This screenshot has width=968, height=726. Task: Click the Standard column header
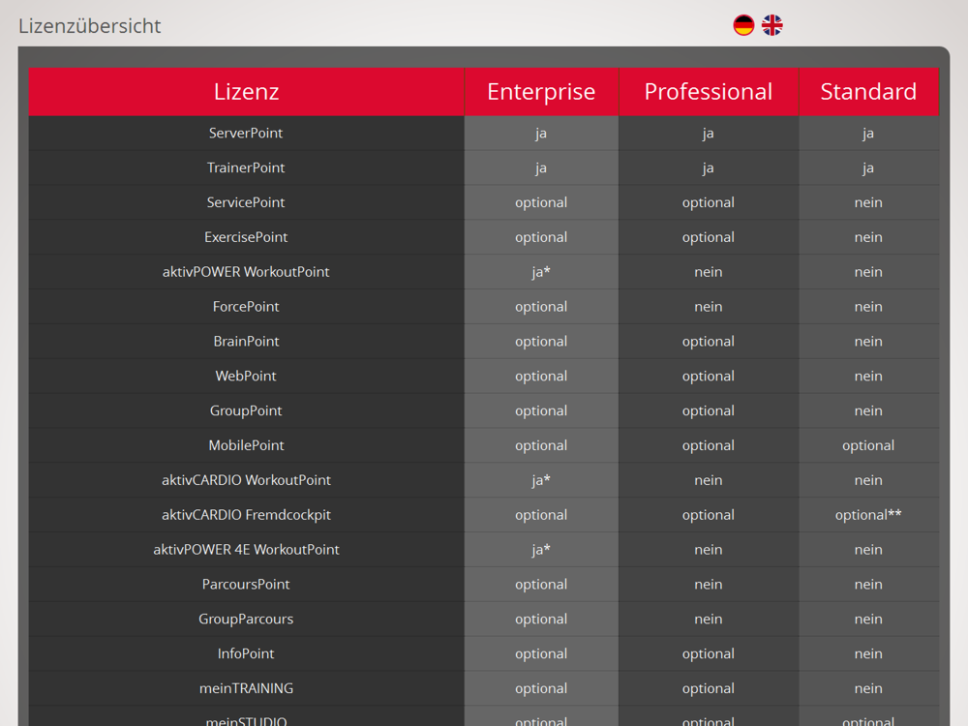(x=868, y=91)
